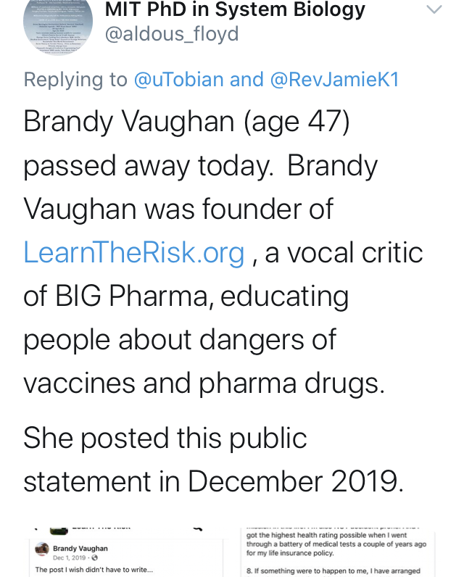The image size is (464, 577).
Task: Tap the @aldous_floyd handle
Action: tap(172, 34)
